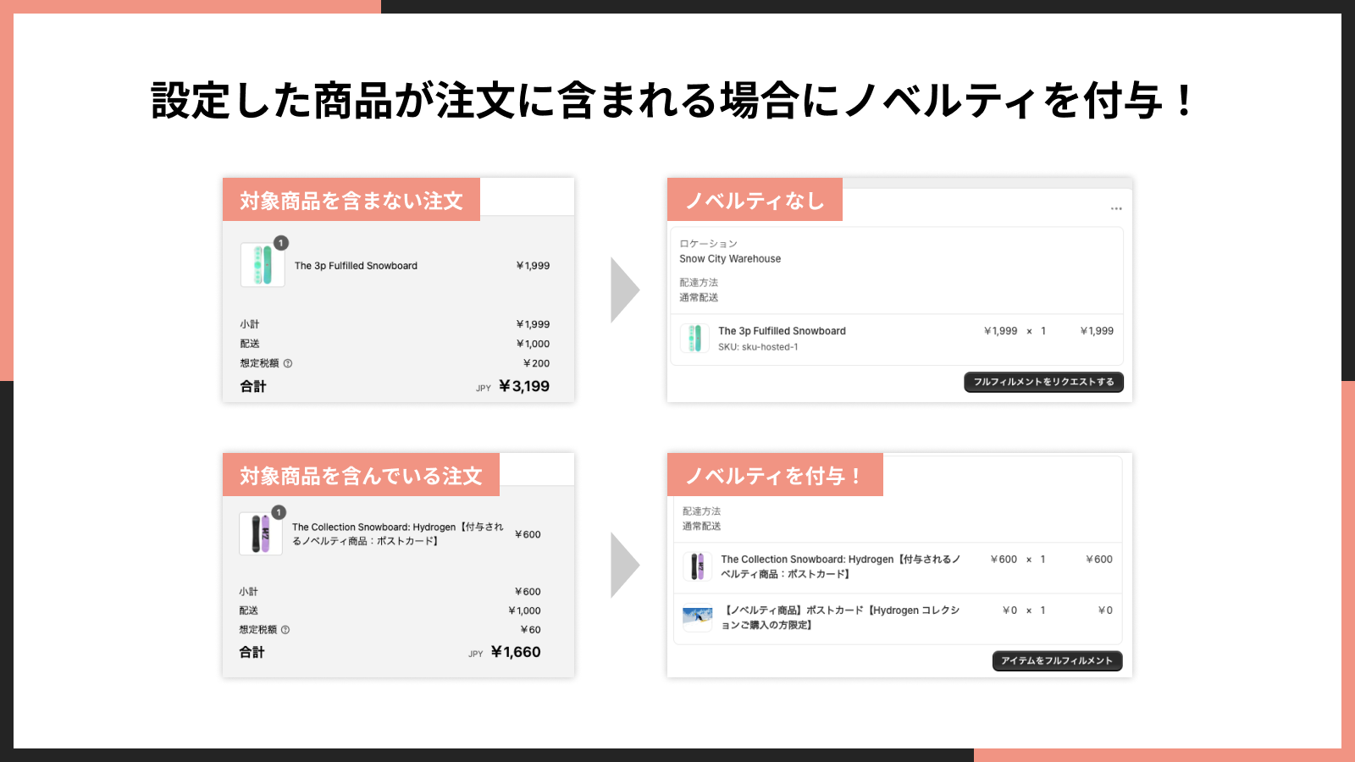The image size is (1355, 762).
Task: Open the more options menu on ノベルティなし card
Action: coord(1116,208)
